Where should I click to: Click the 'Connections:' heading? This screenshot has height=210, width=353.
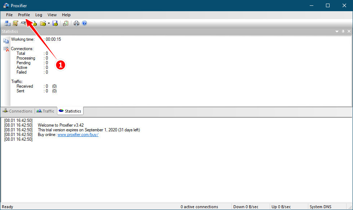[x=22, y=49]
